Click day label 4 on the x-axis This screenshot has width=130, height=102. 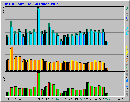pyautogui.click(x=20, y=99)
